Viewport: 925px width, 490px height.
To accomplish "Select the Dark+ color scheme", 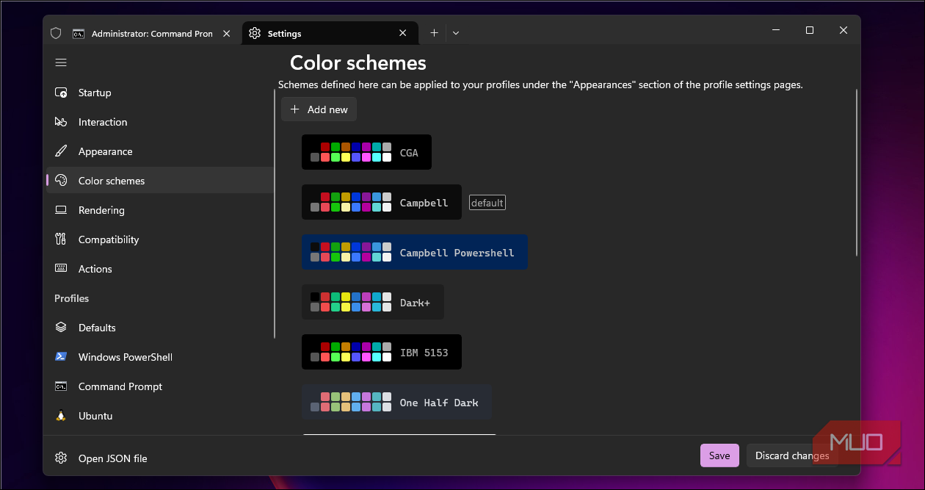I will coord(372,302).
